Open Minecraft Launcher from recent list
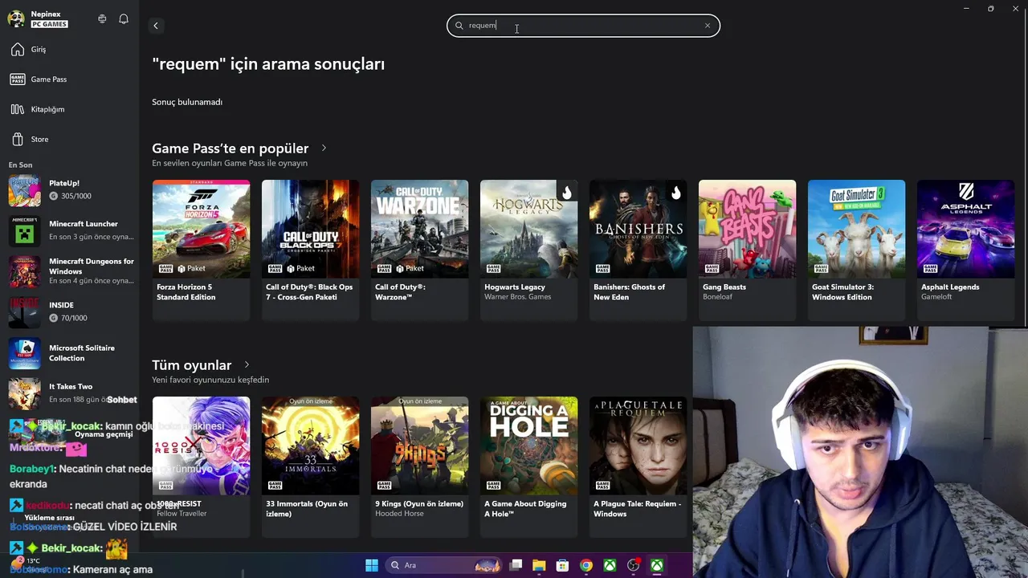Viewport: 1028px width, 578px height. pos(69,230)
